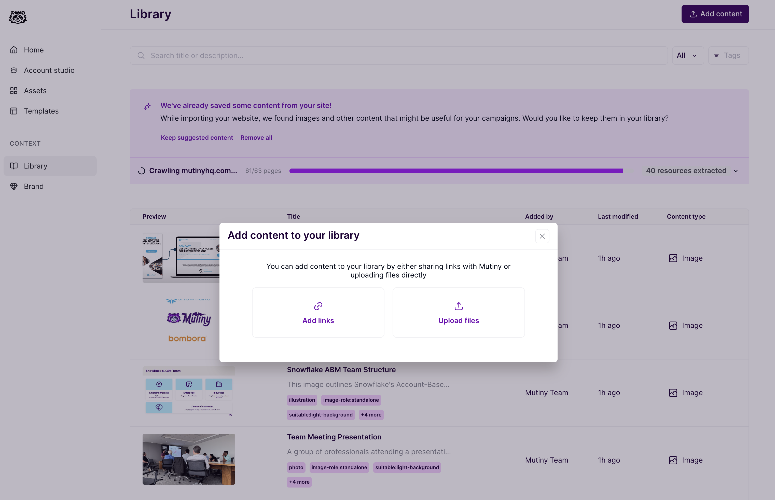Click the Mutiny raccoon logo
The height and width of the screenshot is (500, 775).
(18, 17)
